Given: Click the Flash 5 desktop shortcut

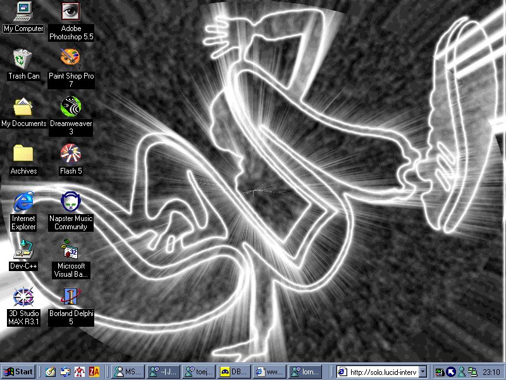Looking at the screenshot, I should (x=71, y=153).
